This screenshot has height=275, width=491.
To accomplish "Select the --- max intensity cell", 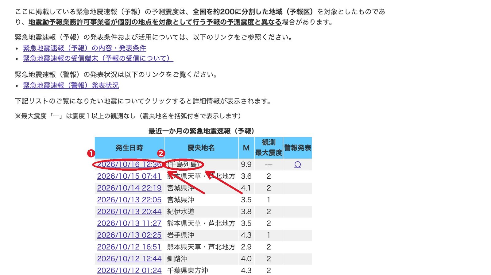I will (269, 165).
